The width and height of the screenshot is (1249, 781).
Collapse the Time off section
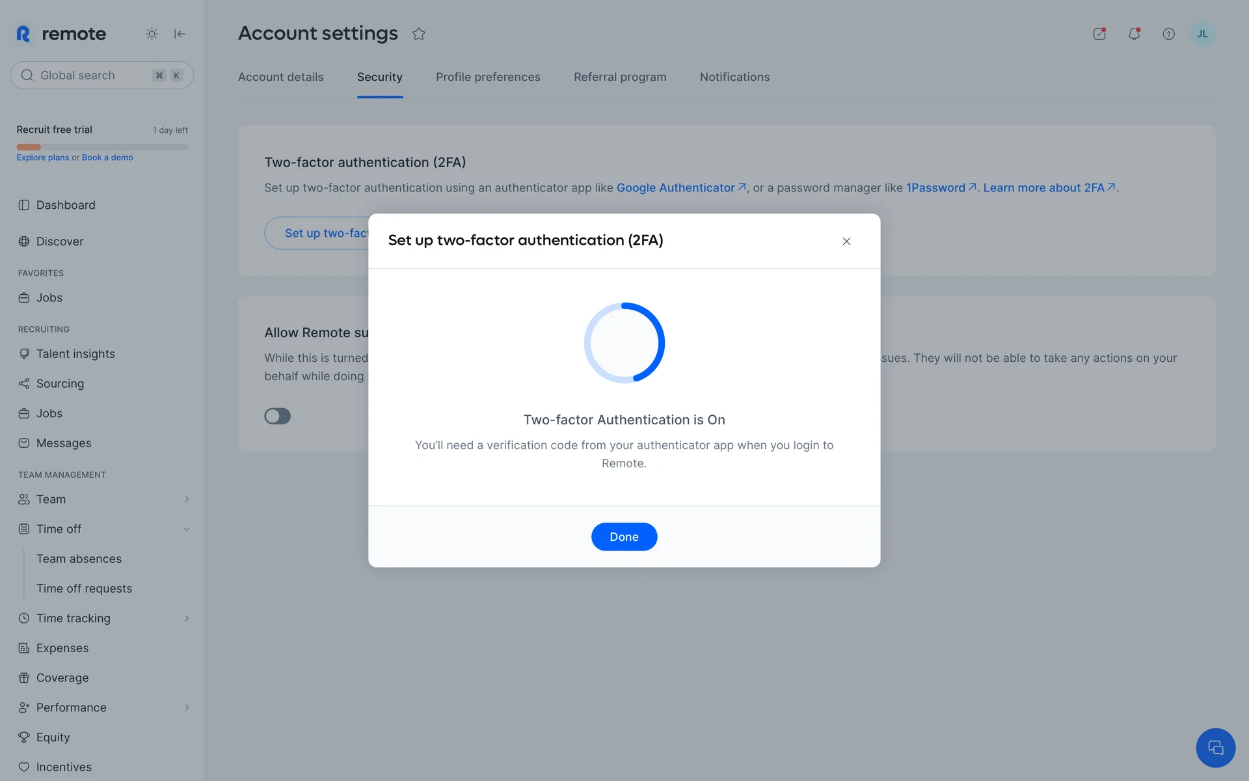tap(187, 529)
